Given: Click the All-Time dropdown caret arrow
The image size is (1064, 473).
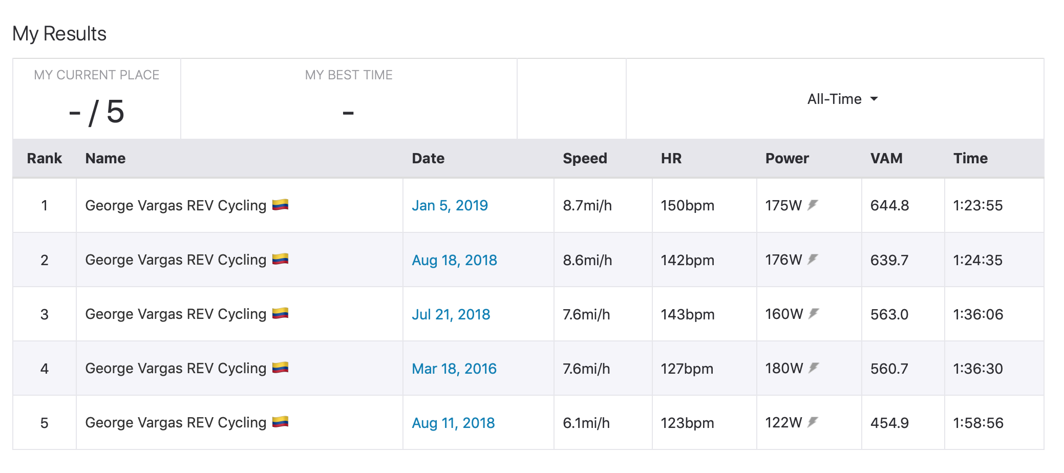Looking at the screenshot, I should [874, 99].
